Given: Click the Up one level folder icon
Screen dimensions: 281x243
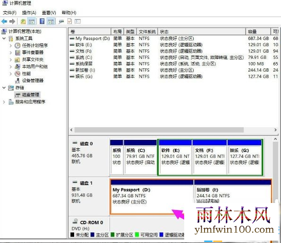Looking at the screenshot, I should point(23,22).
